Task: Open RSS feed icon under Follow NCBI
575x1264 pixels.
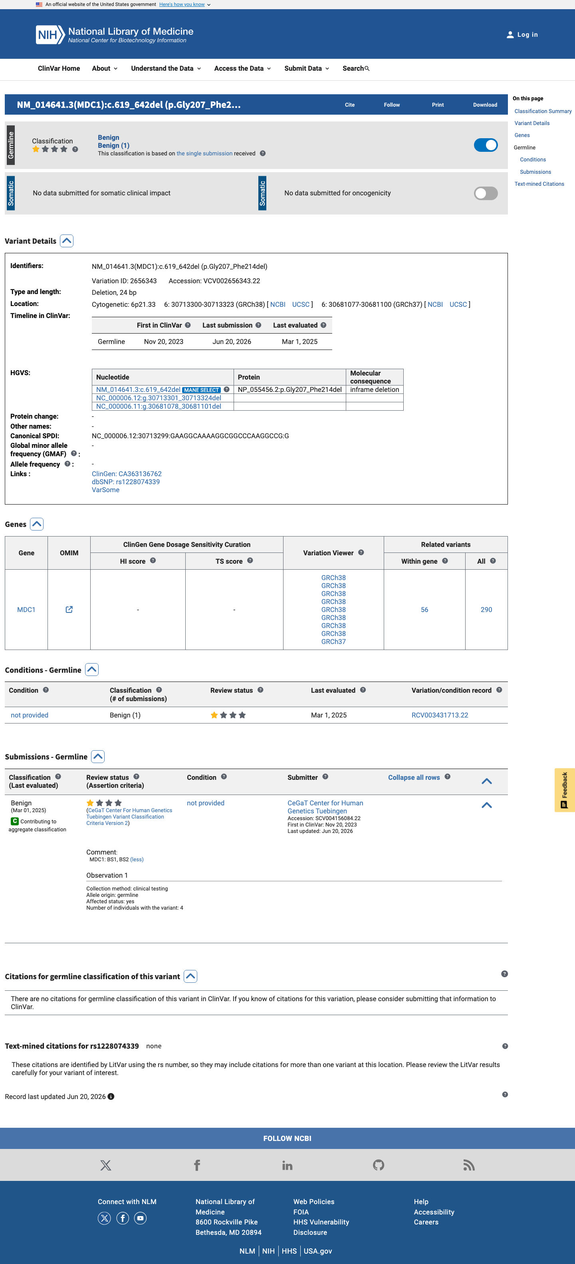Action: click(x=469, y=1165)
